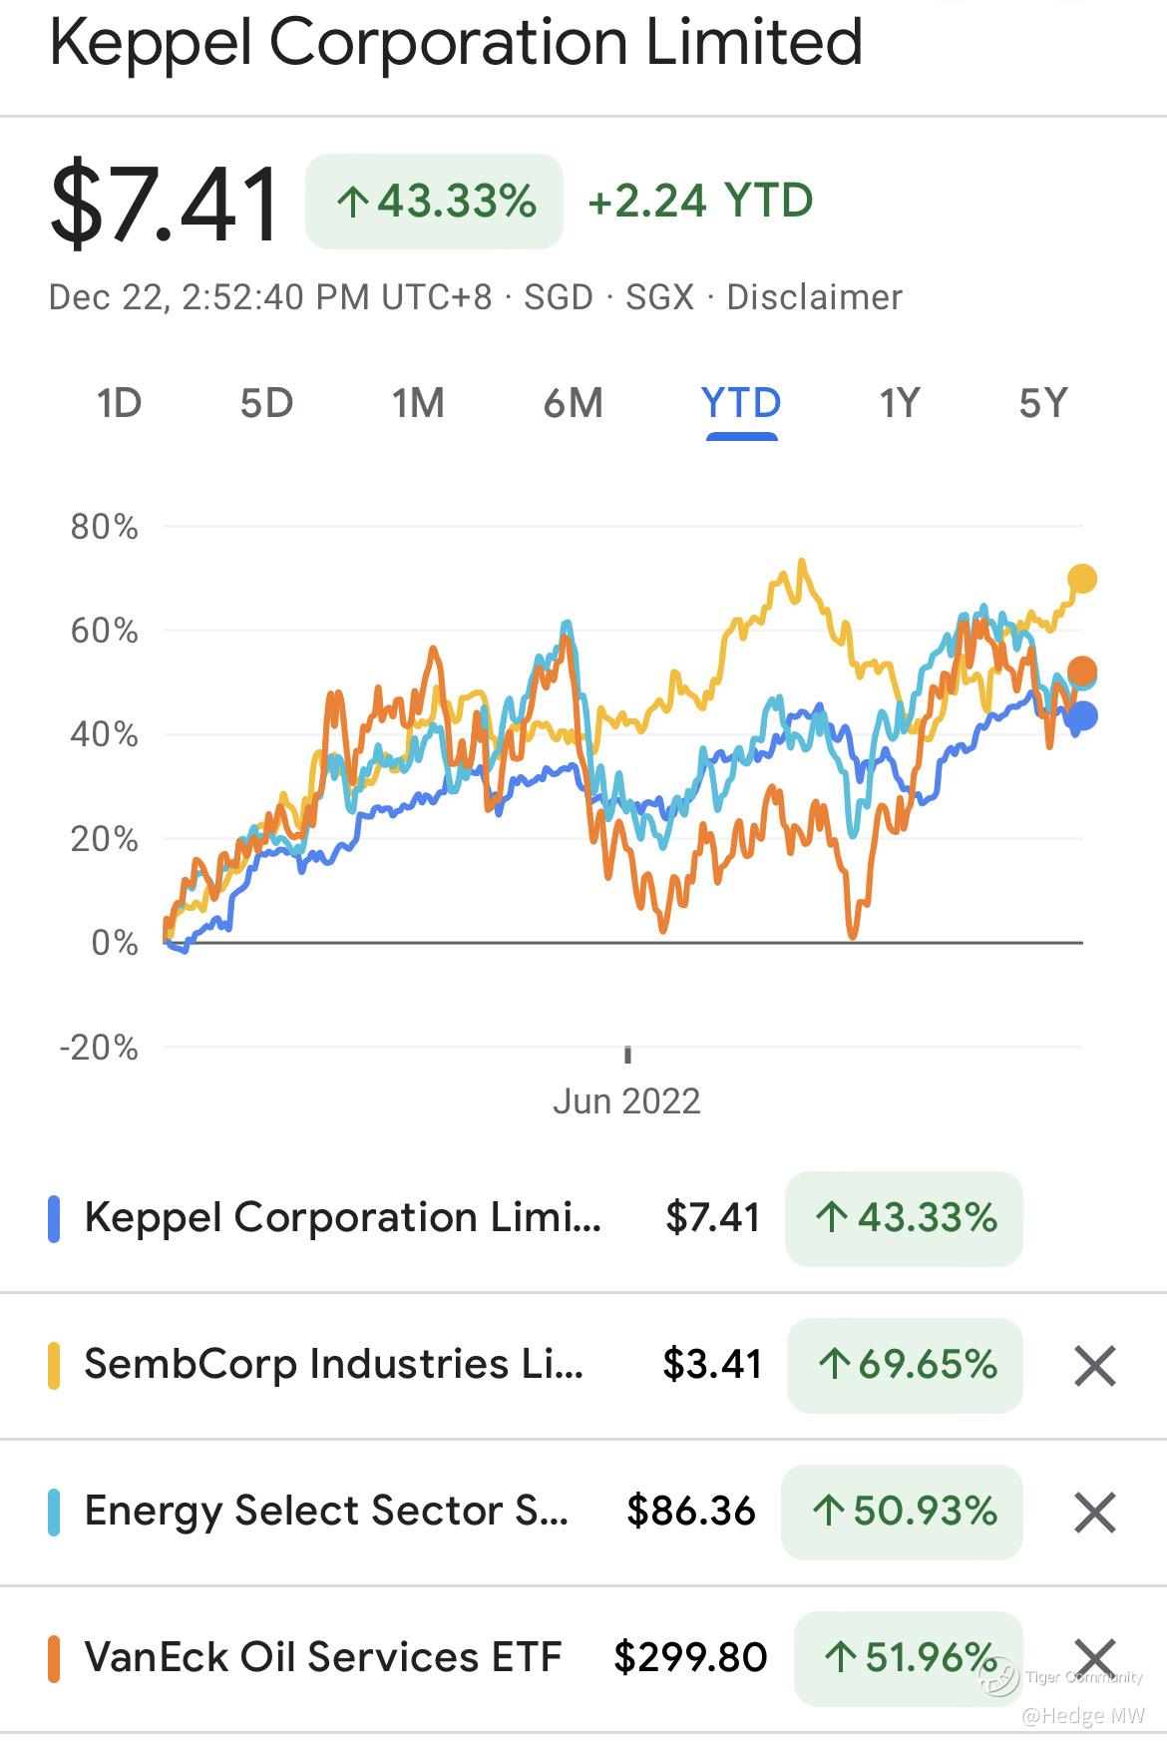Click the yellow SembCorp endpoint dot on chart
Viewport: 1167px width, 1742px height.
(x=1082, y=579)
